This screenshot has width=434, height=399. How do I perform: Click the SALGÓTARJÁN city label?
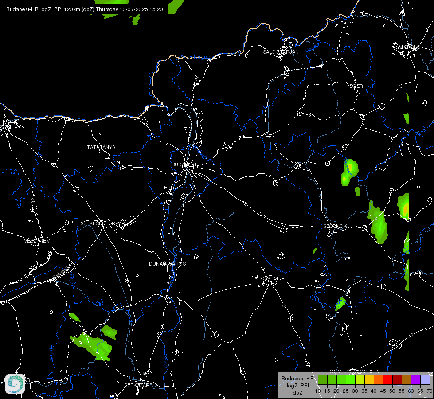coord(281,52)
